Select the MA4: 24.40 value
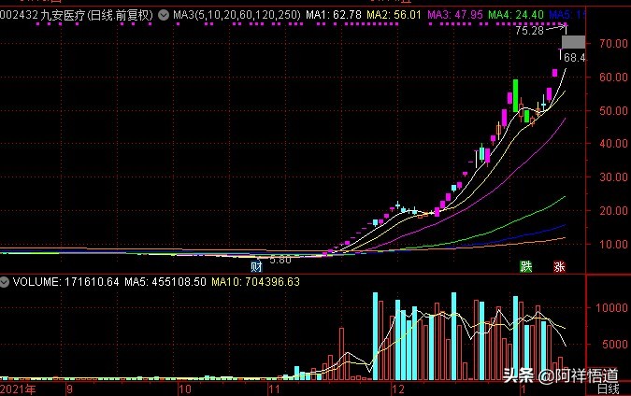This screenshot has height=396, width=631. 516,15
